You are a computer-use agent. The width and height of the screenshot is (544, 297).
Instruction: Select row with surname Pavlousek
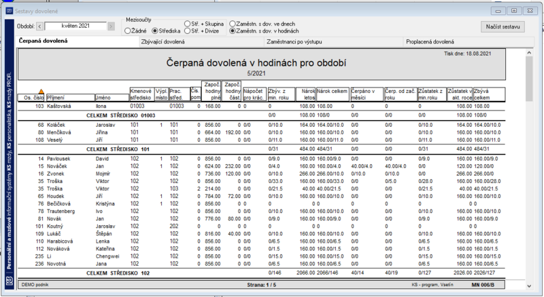[262, 159]
